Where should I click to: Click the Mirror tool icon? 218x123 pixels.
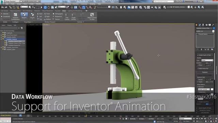pyautogui.click(x=113, y=7)
